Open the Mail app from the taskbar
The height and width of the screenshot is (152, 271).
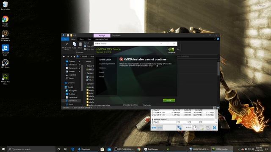point(109,149)
